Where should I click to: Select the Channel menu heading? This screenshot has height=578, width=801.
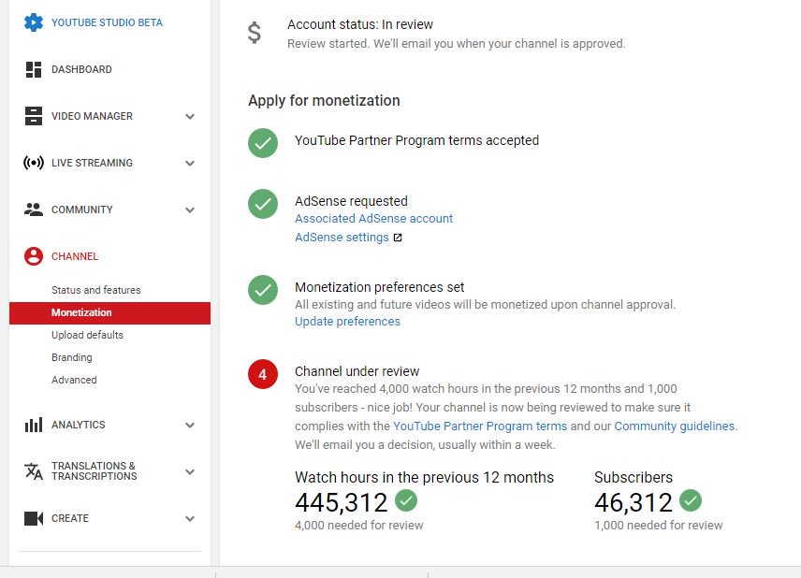tap(75, 256)
